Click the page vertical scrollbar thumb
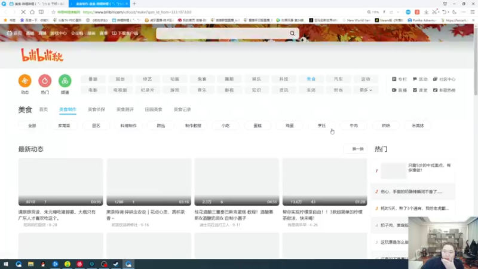 point(476,61)
